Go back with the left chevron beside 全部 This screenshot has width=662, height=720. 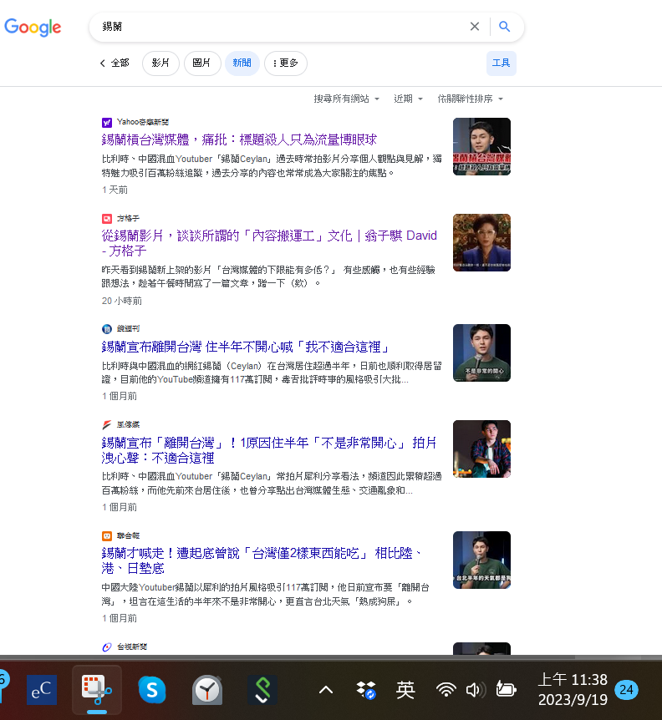coord(103,63)
